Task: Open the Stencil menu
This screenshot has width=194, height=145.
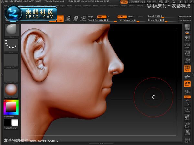Action: [x=132, y=6]
